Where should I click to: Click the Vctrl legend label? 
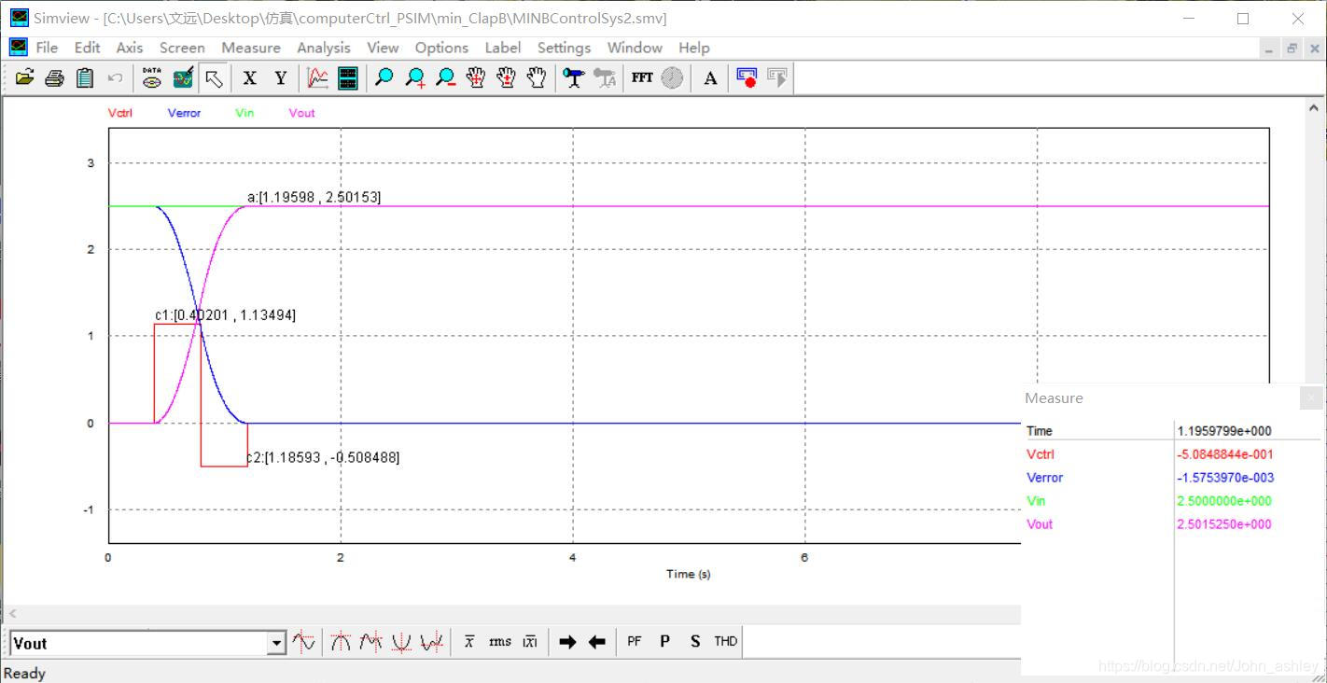click(x=120, y=113)
